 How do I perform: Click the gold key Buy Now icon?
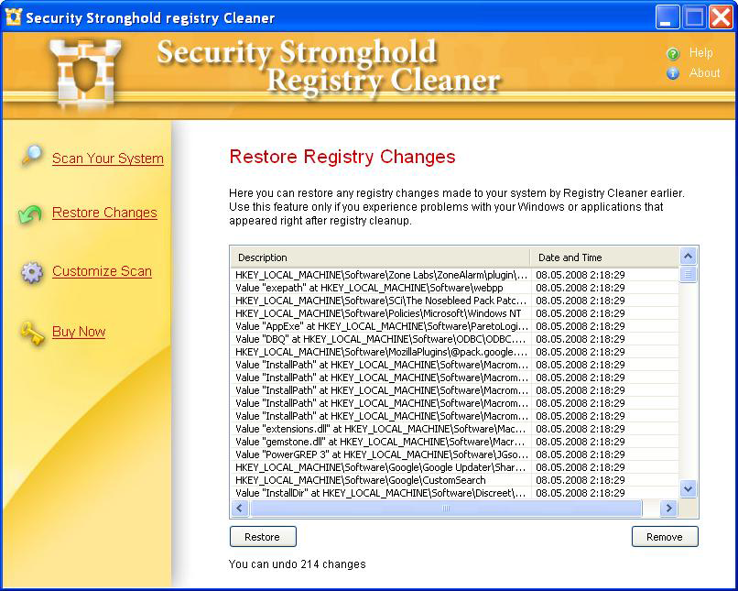[x=32, y=333]
